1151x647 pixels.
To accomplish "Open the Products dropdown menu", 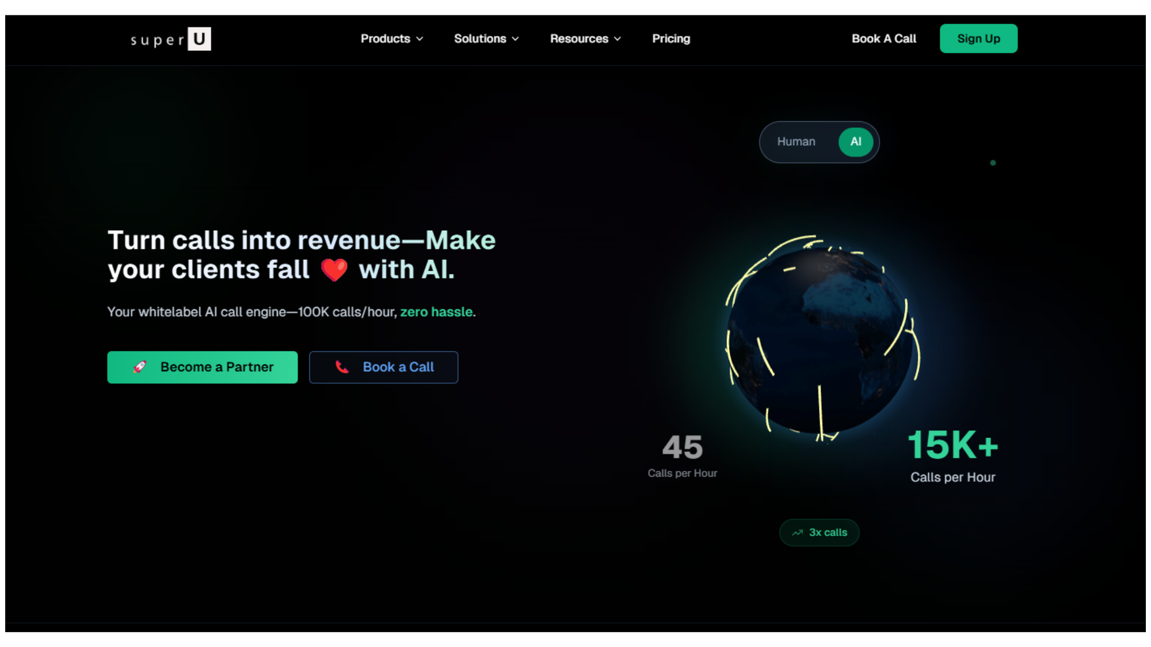I will [392, 39].
